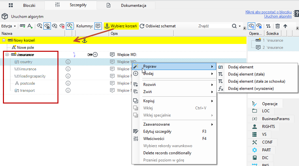Expand the Zwiń submenu
The width and height of the screenshot is (299, 166).
coord(174,92)
